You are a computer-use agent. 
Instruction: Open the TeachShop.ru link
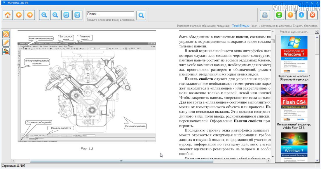pyautogui.click(x=241, y=26)
